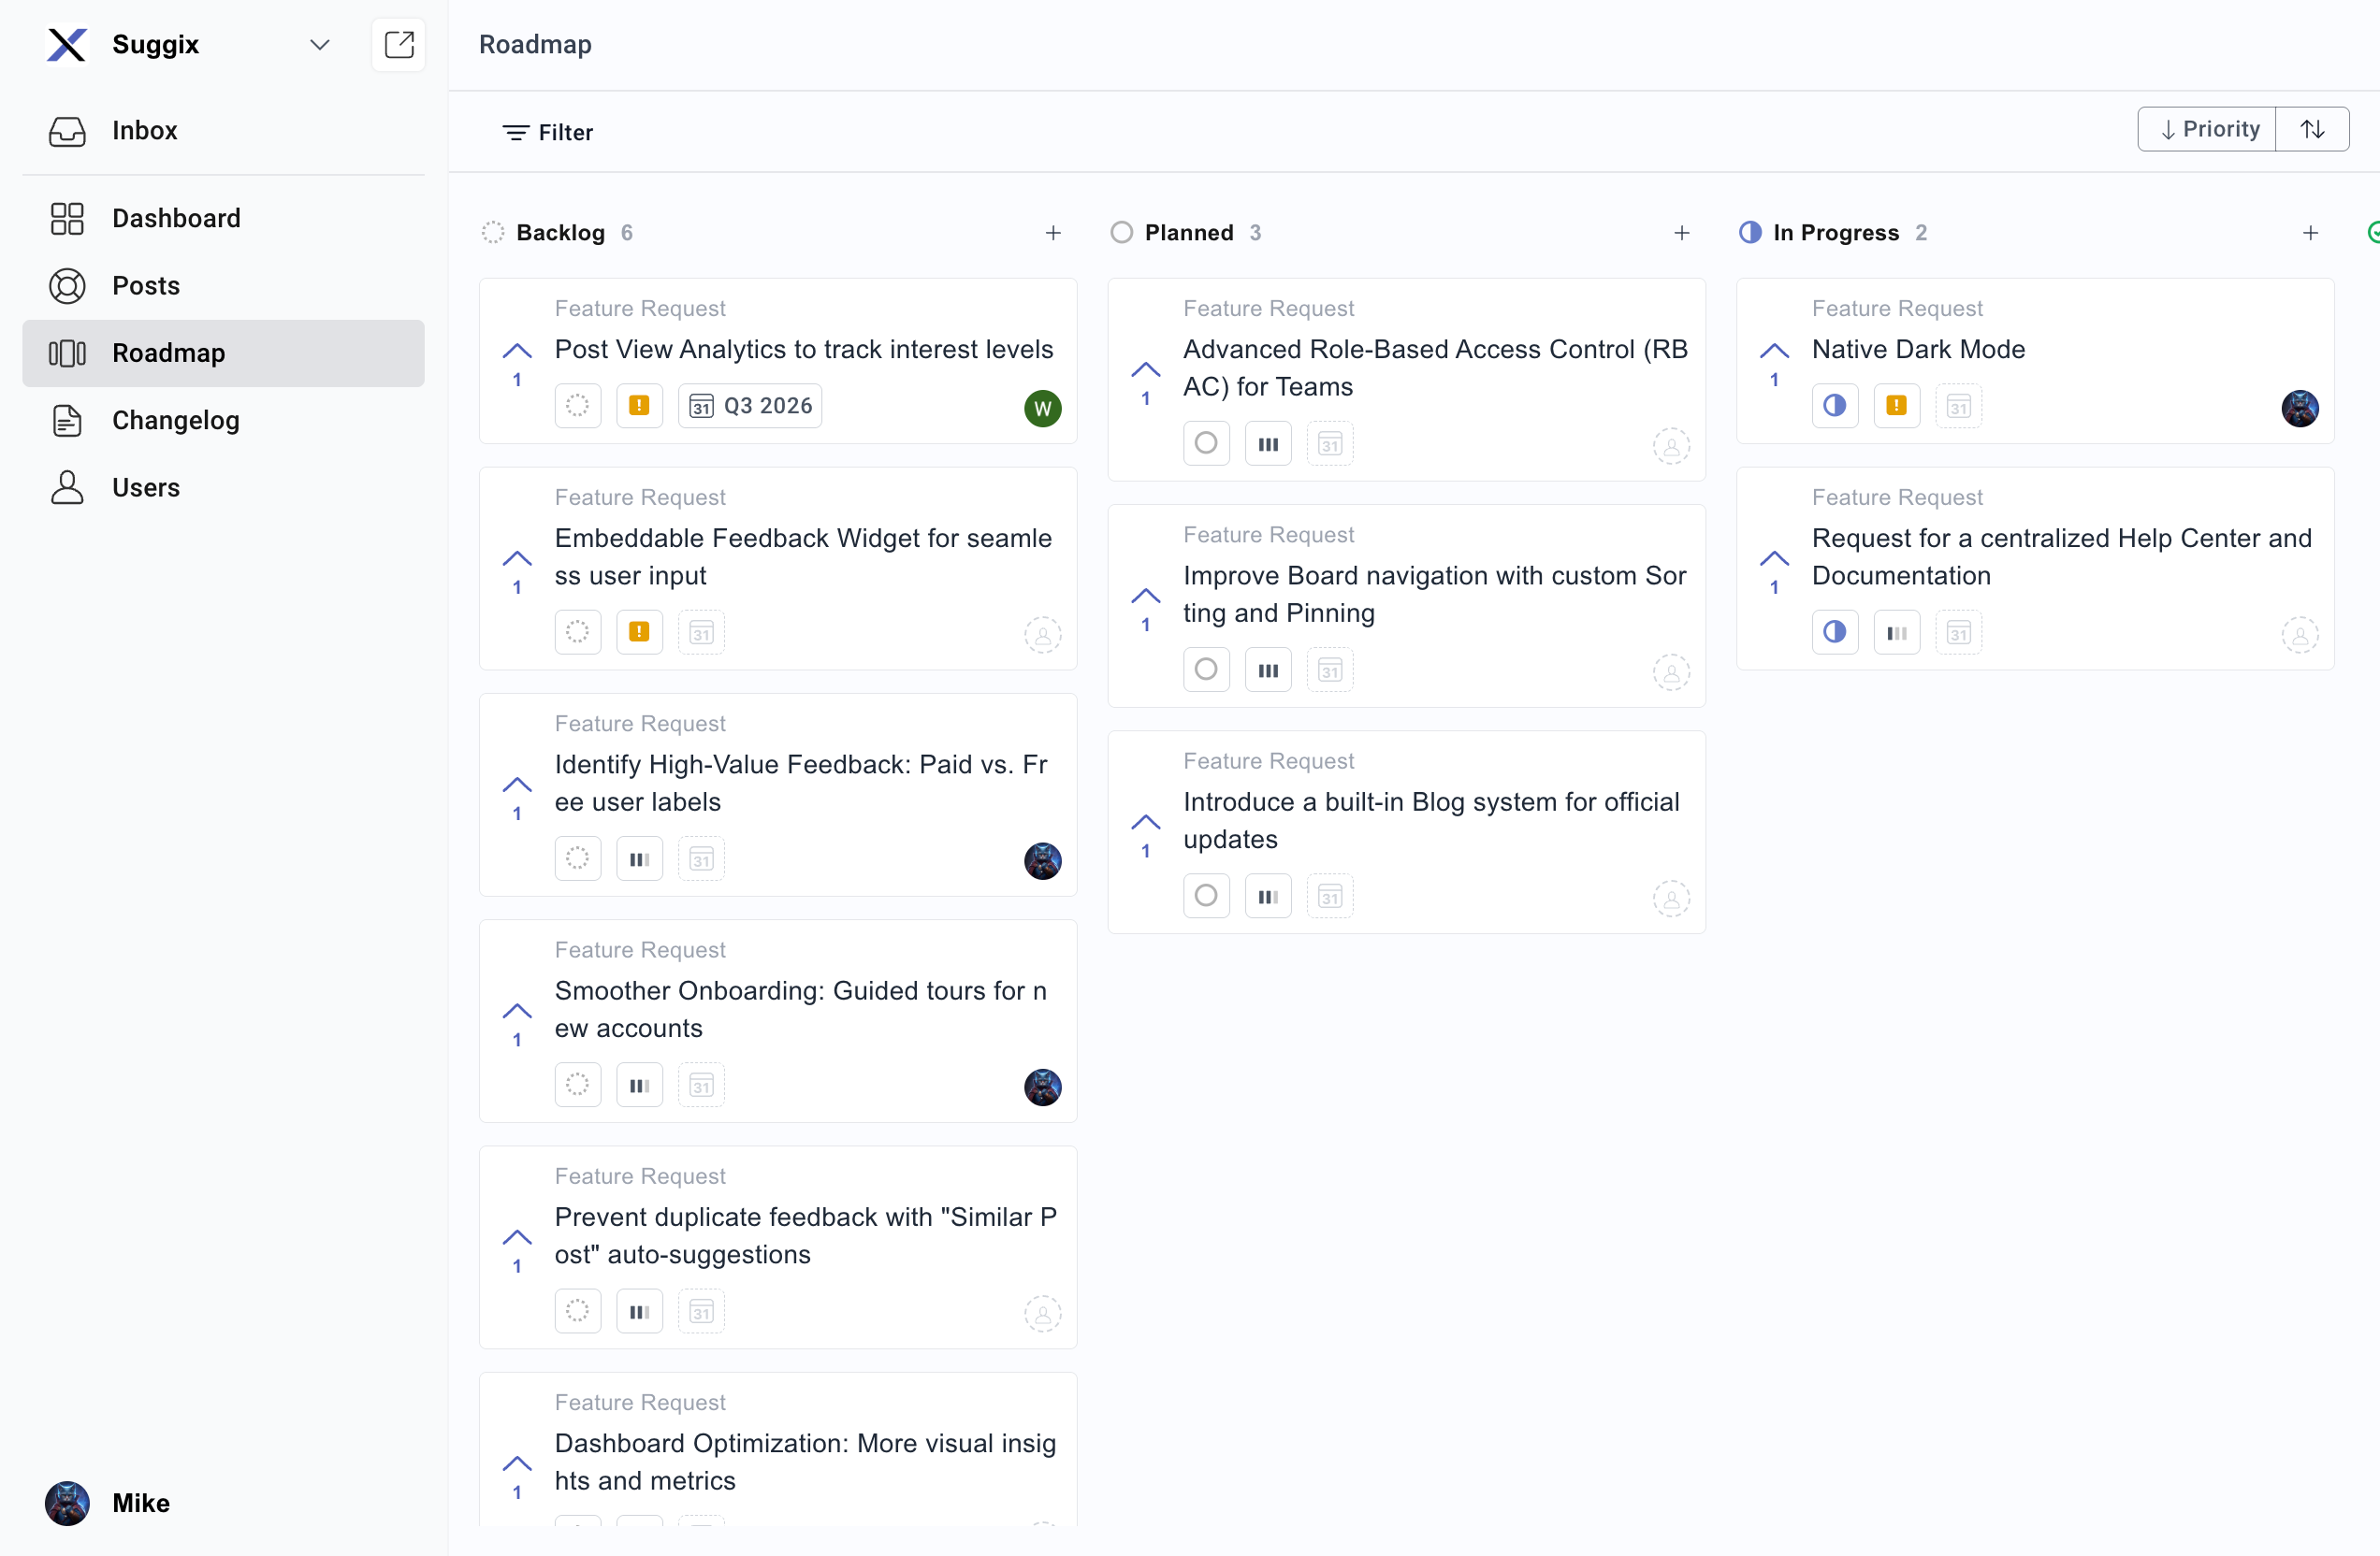The height and width of the screenshot is (1556, 2380).
Task: Click the calendar icon on Help Center card
Action: coord(1958,633)
